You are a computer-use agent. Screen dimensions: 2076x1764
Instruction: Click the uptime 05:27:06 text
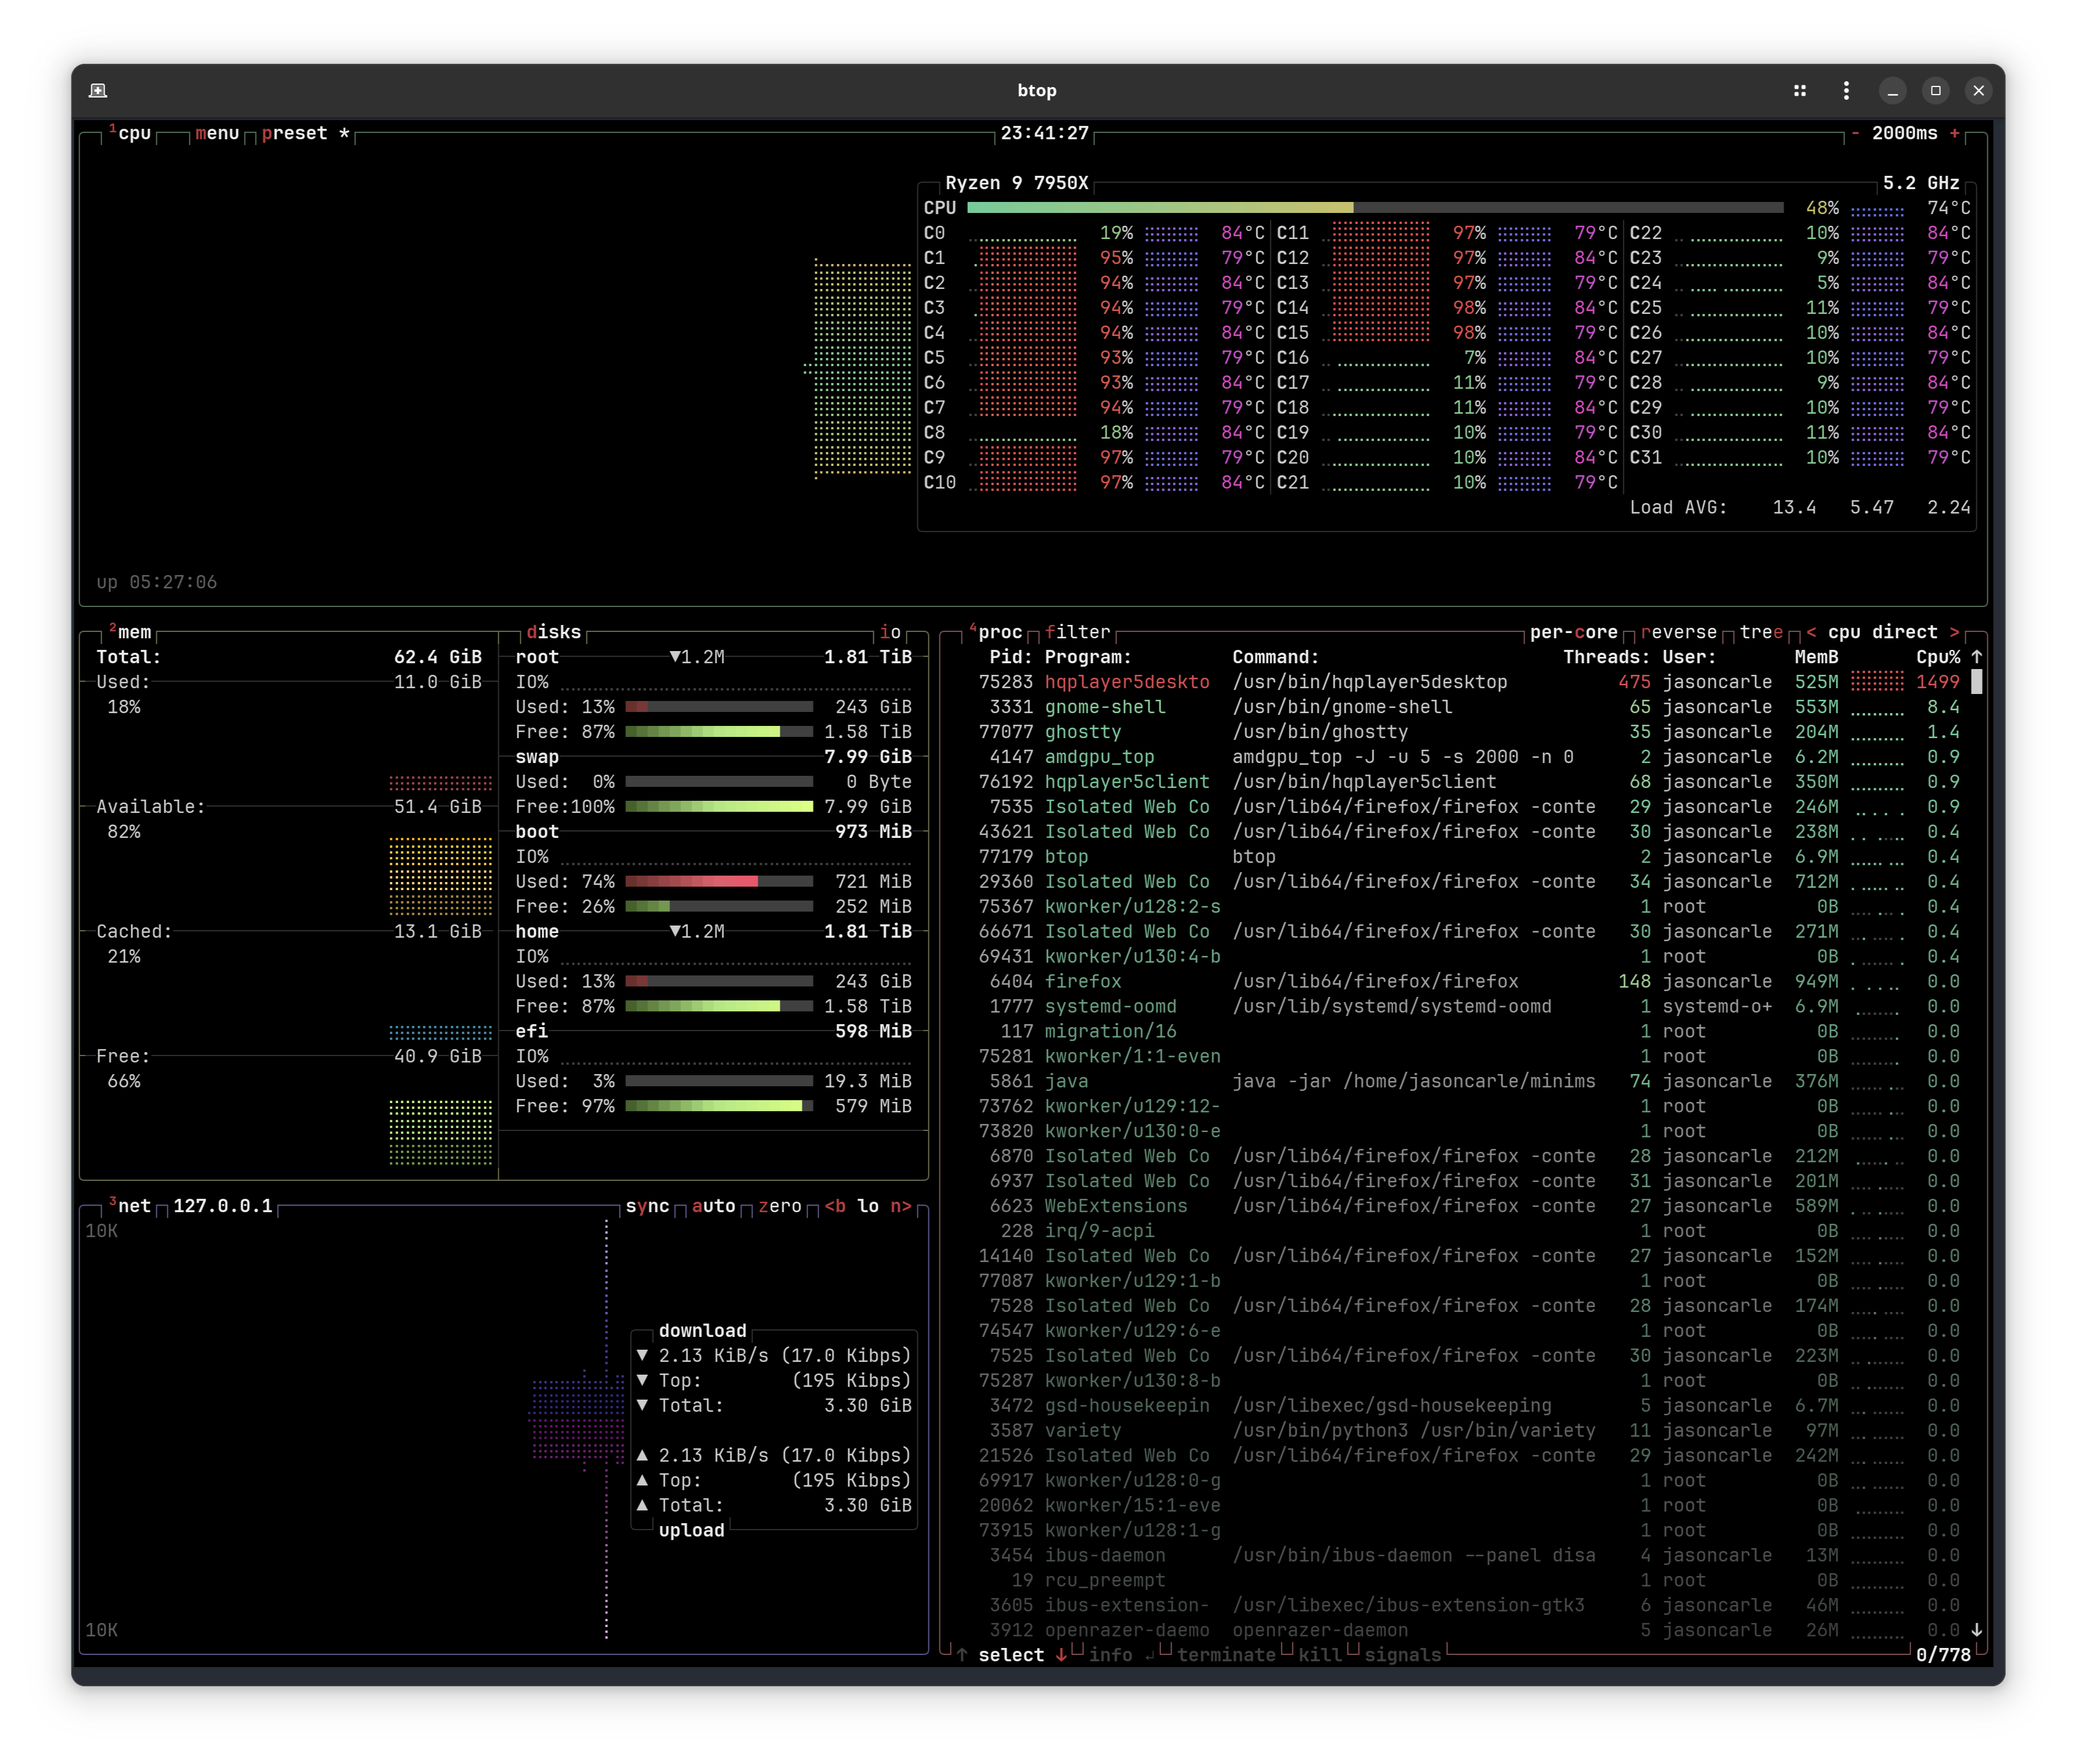coord(156,582)
